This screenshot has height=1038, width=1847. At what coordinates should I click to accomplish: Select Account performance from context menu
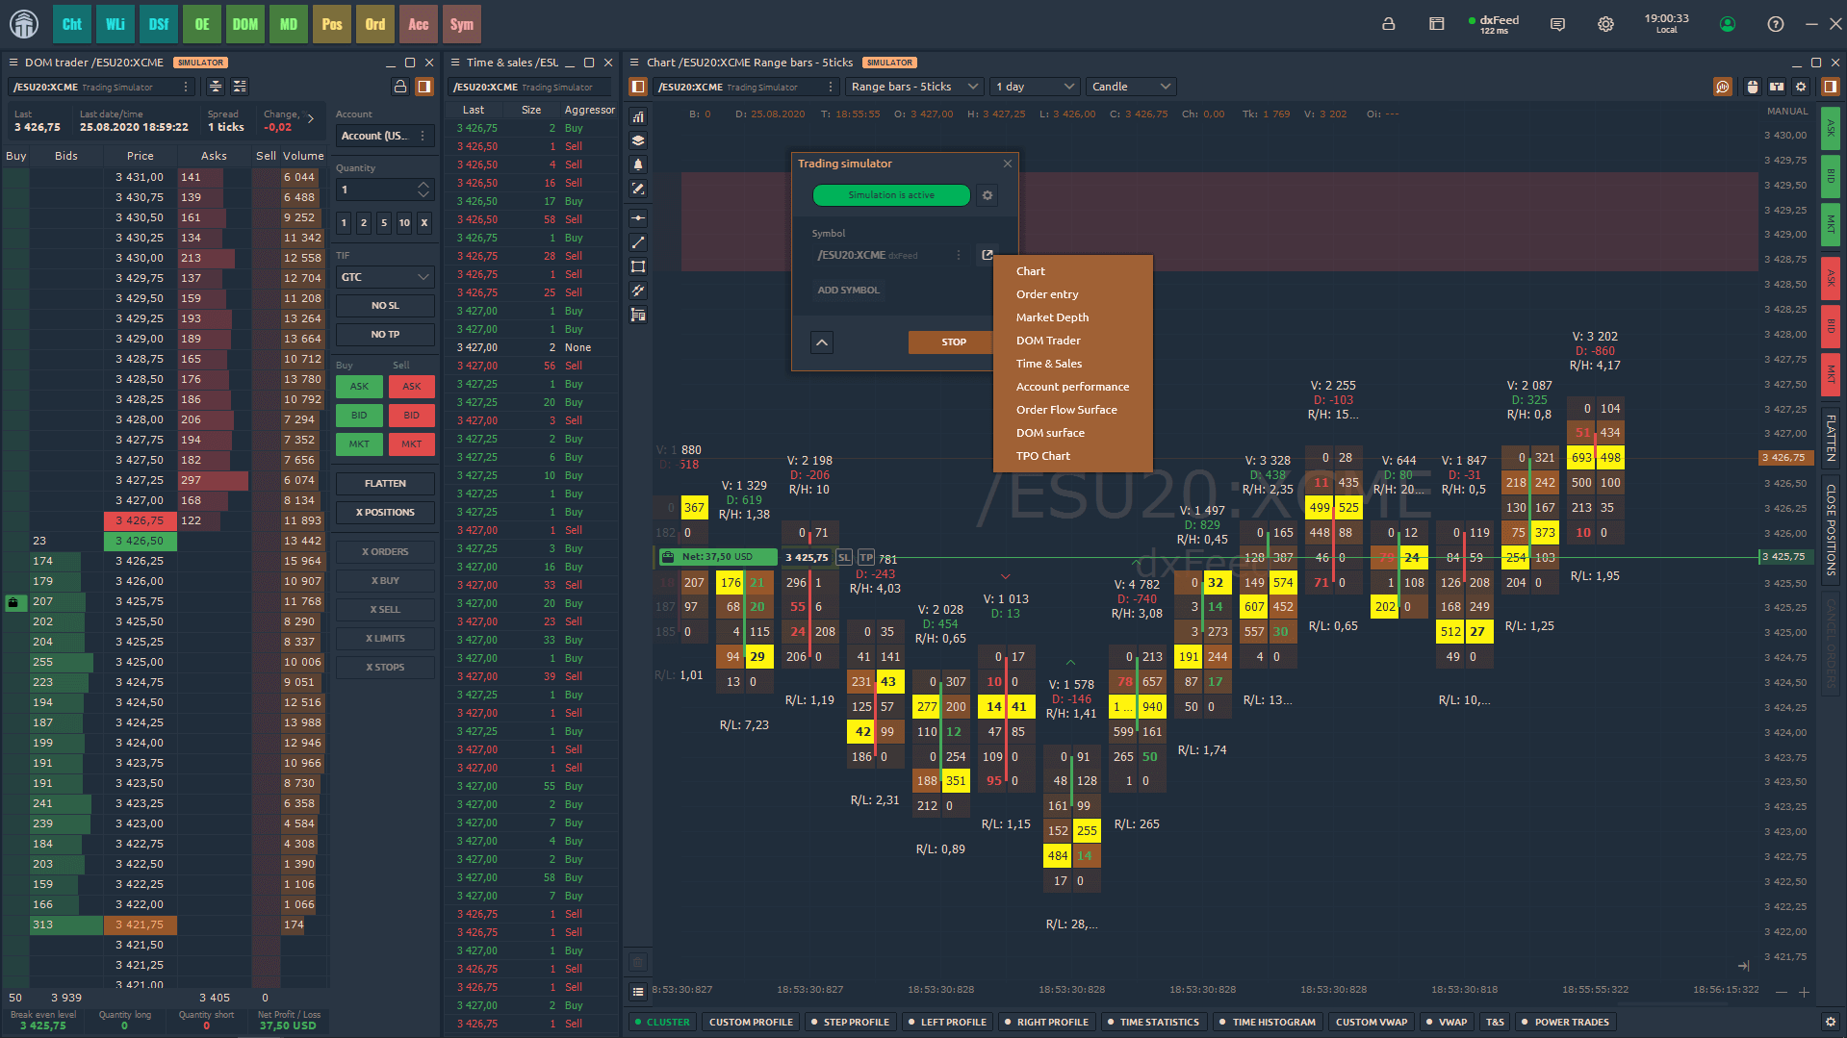click(1072, 387)
